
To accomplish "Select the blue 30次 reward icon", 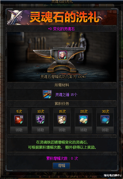I will click(x=105, y=120).
